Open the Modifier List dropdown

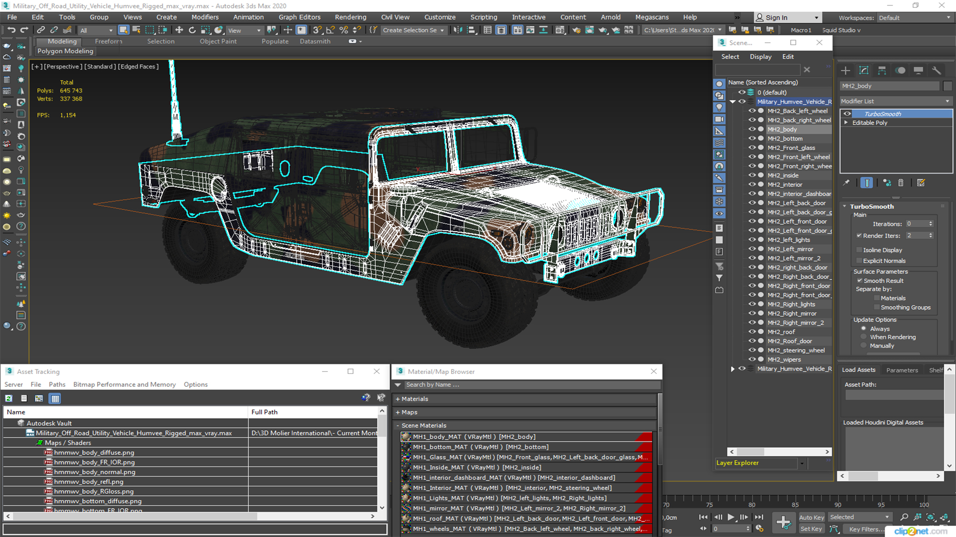(x=896, y=101)
